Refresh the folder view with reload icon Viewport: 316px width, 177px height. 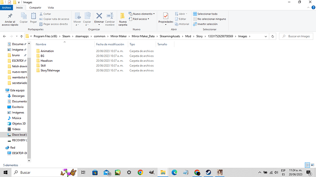[x=272, y=37]
